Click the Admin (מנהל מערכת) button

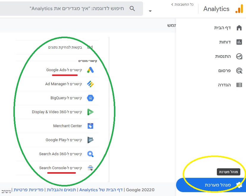211,185
